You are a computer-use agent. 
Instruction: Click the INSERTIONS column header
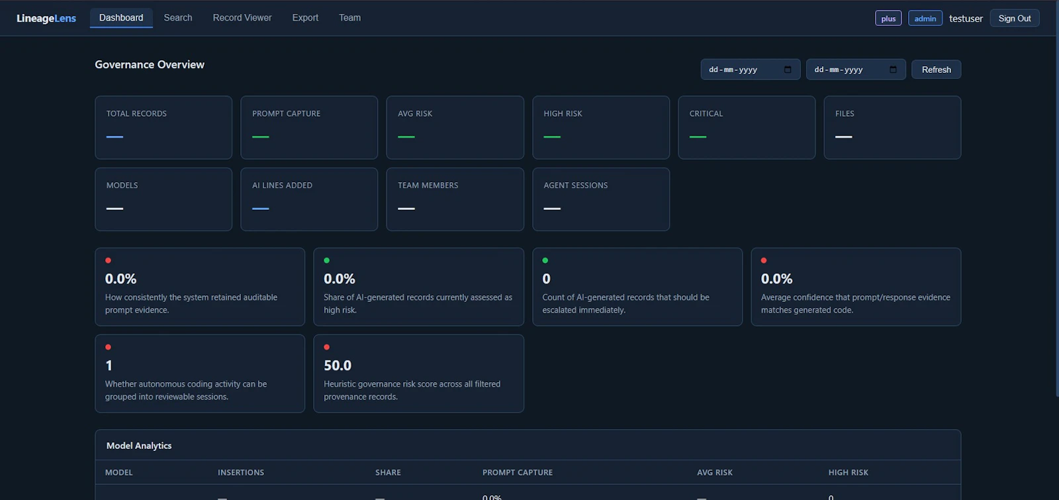coord(241,472)
